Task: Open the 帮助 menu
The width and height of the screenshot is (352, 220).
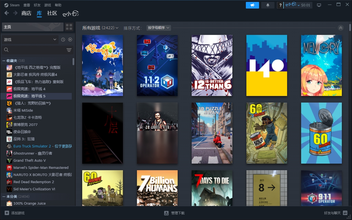Action: 58,5
